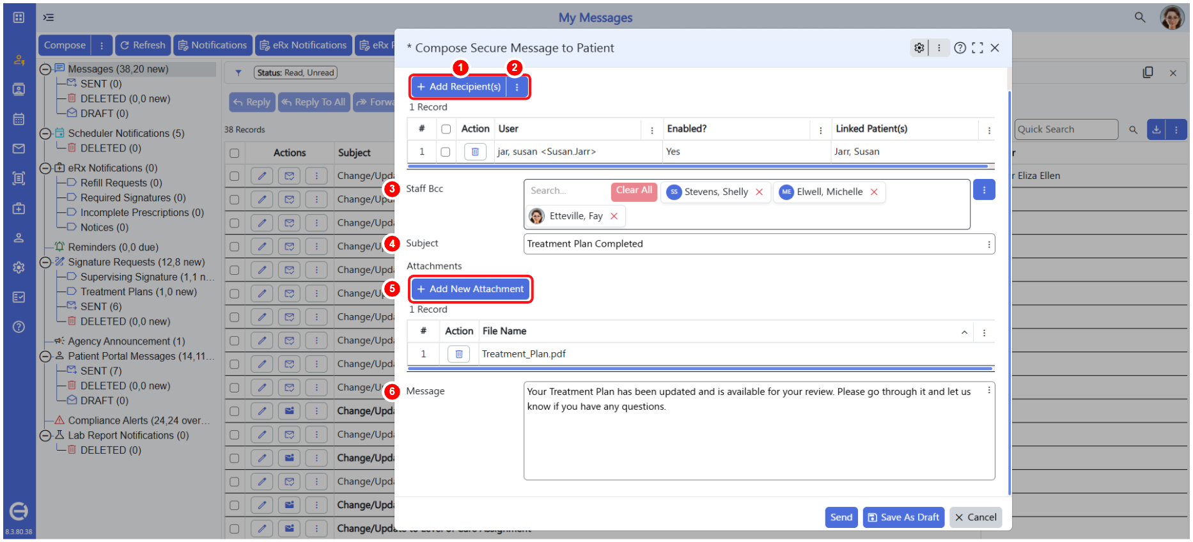Open the Notifications toolbar tab

point(212,45)
